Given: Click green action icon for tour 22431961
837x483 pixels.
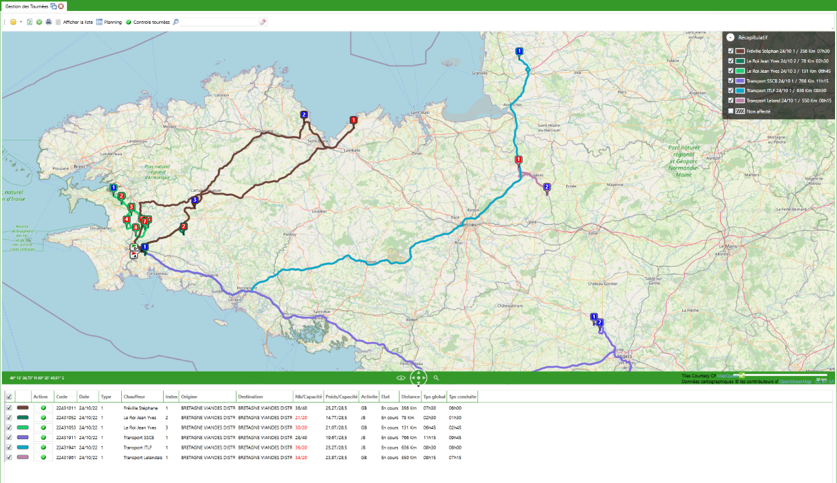Looking at the screenshot, I should [x=43, y=457].
